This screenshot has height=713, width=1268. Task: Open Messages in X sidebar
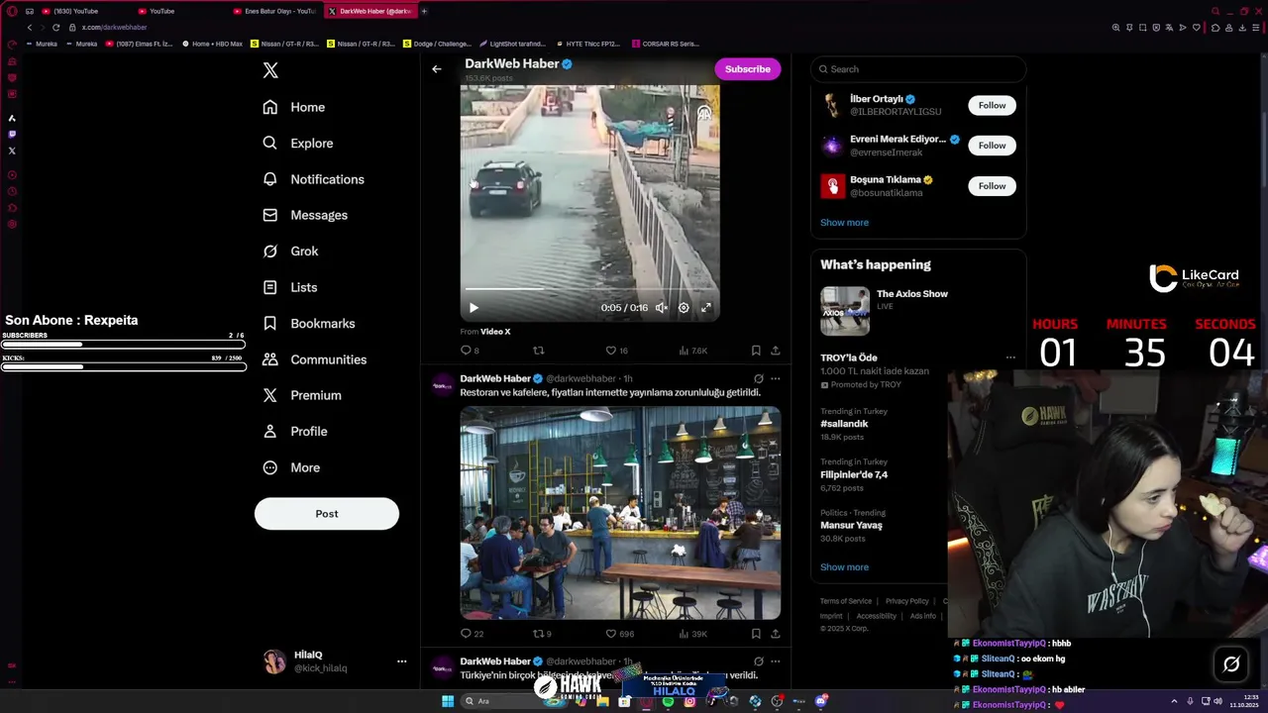(305, 215)
